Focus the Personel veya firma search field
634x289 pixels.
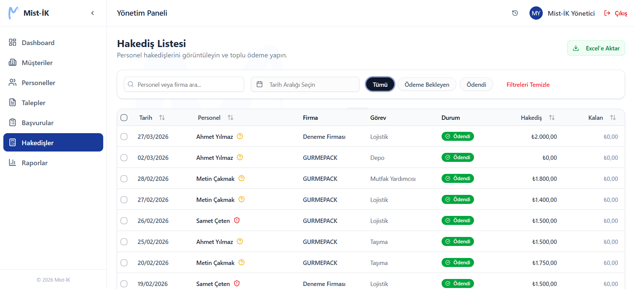(x=187, y=84)
